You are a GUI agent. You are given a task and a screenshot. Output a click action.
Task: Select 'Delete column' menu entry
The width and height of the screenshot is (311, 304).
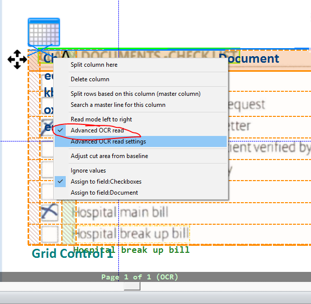coord(90,79)
